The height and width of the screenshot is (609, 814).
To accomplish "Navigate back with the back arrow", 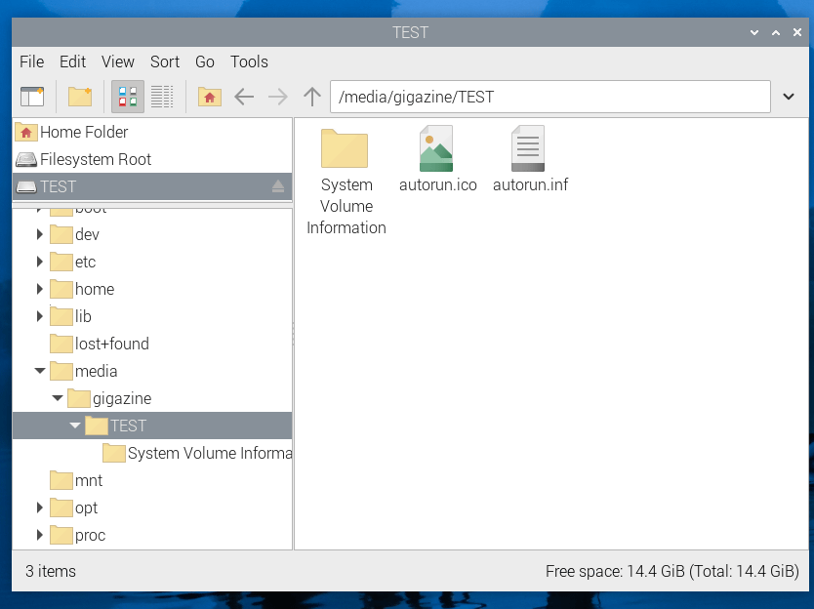I will click(244, 96).
